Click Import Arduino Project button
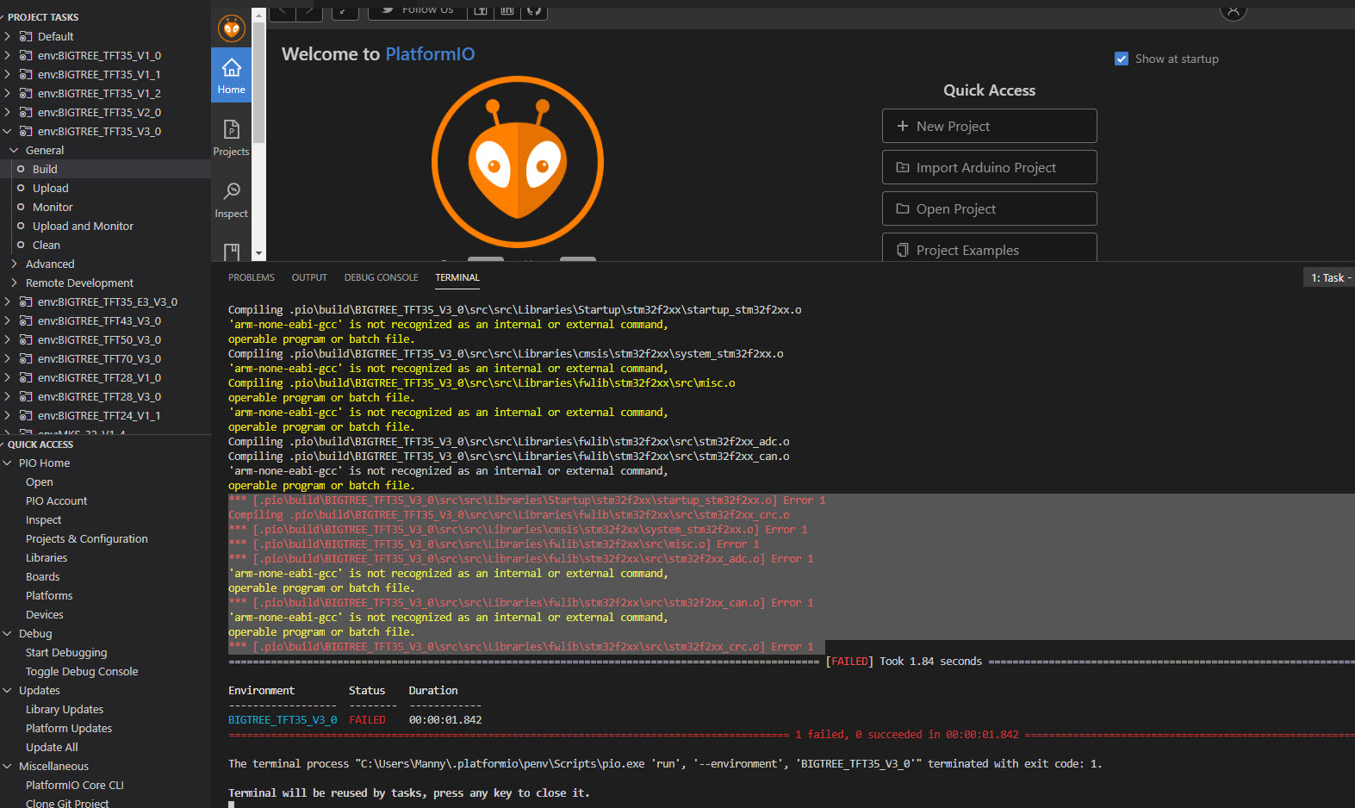The image size is (1355, 808). tap(989, 167)
